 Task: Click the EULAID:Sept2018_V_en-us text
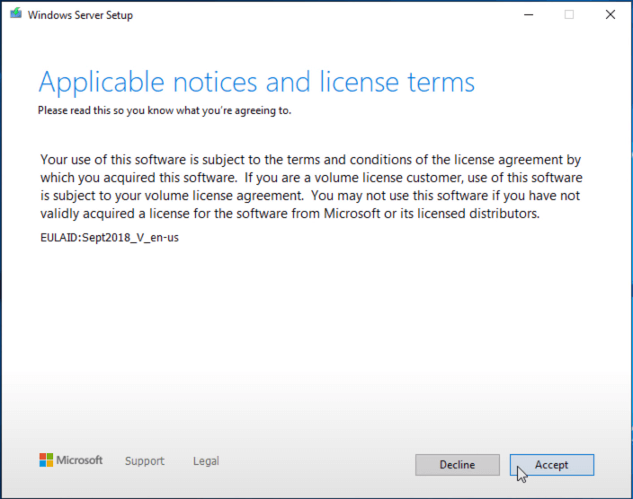pos(110,239)
